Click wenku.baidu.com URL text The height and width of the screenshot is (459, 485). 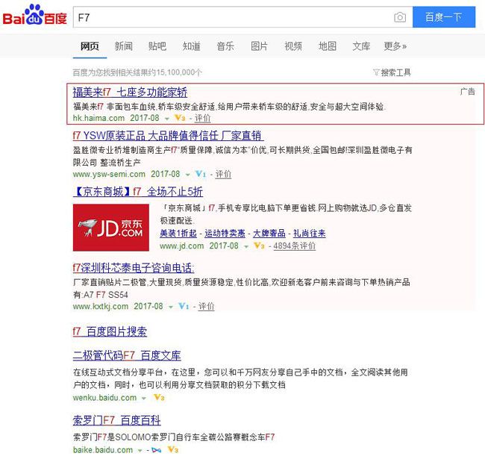pyautogui.click(x=104, y=398)
